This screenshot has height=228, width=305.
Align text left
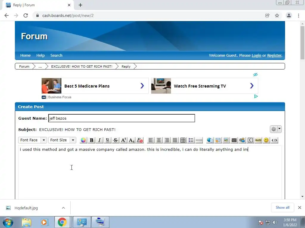tap(150, 140)
